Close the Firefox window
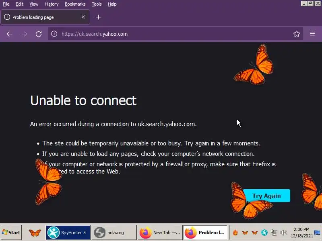The height and width of the screenshot is (241, 322). (318, 4)
